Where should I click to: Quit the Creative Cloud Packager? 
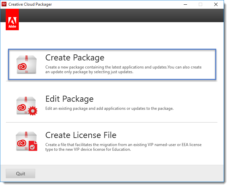point(20,174)
